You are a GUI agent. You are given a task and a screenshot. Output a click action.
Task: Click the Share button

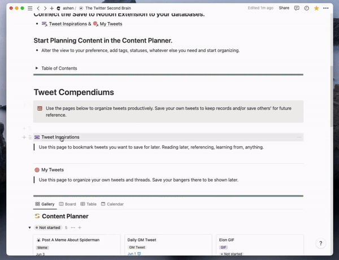(284, 8)
